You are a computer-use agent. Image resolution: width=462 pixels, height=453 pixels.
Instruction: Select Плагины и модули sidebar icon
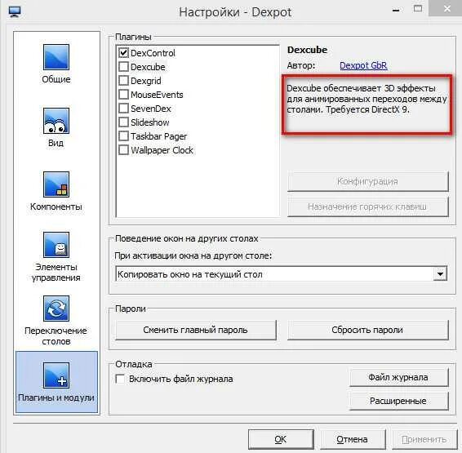point(56,375)
